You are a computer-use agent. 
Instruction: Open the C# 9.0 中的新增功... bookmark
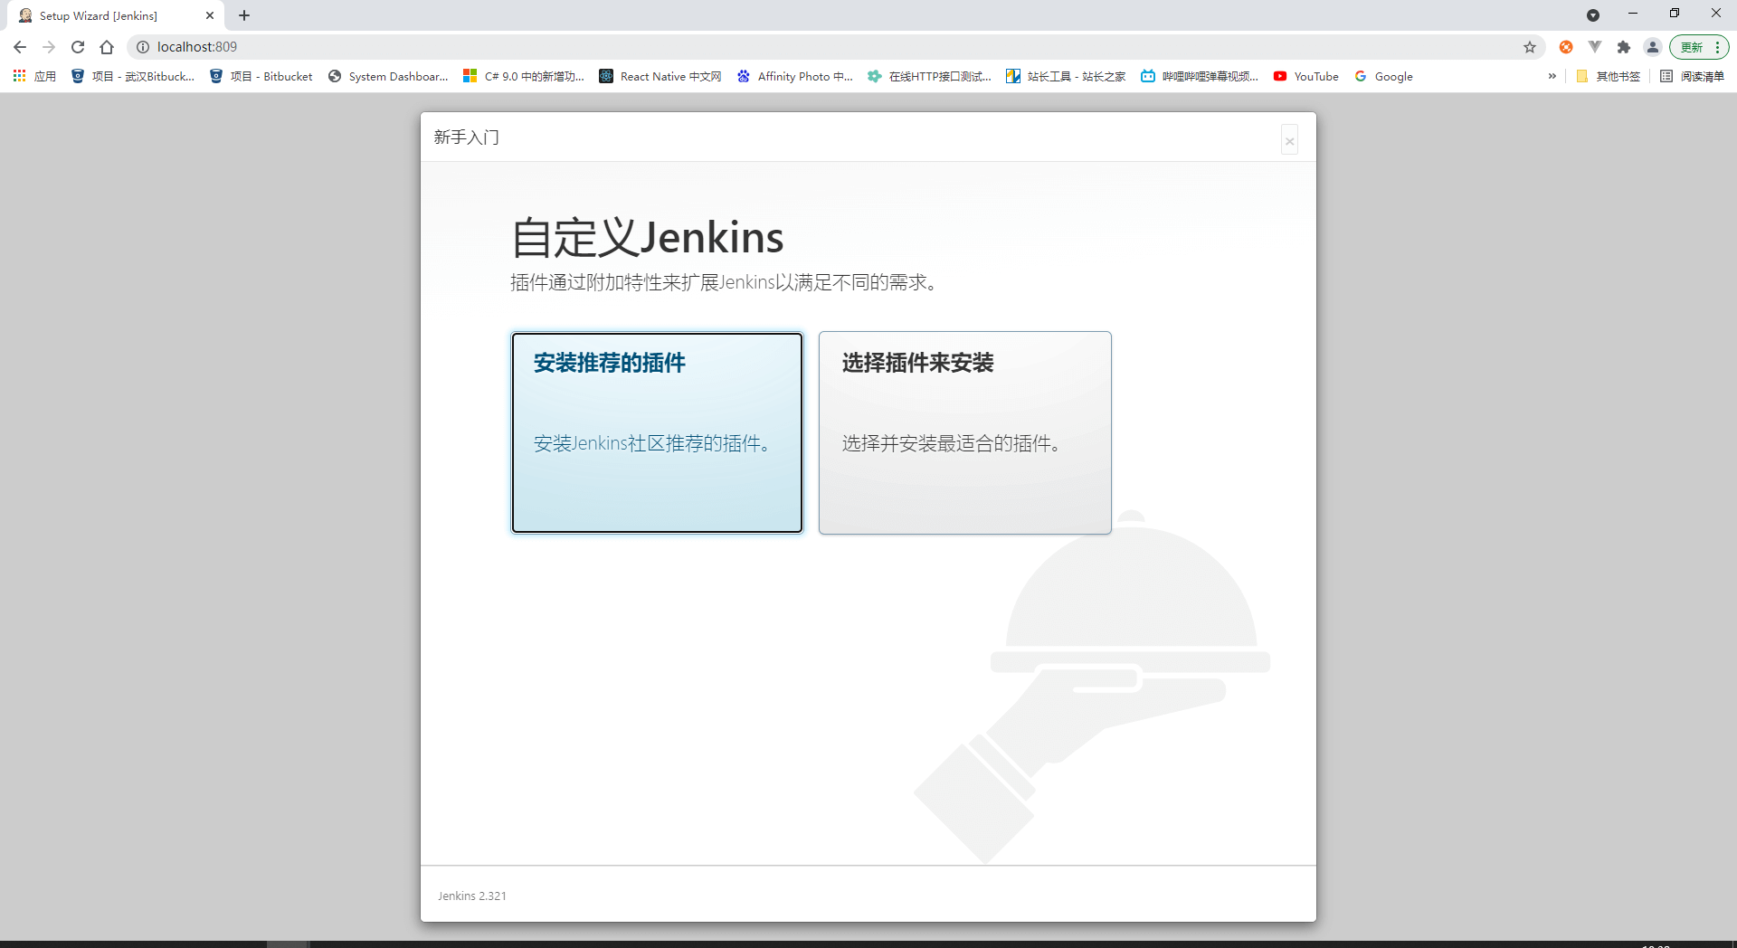[x=524, y=76]
